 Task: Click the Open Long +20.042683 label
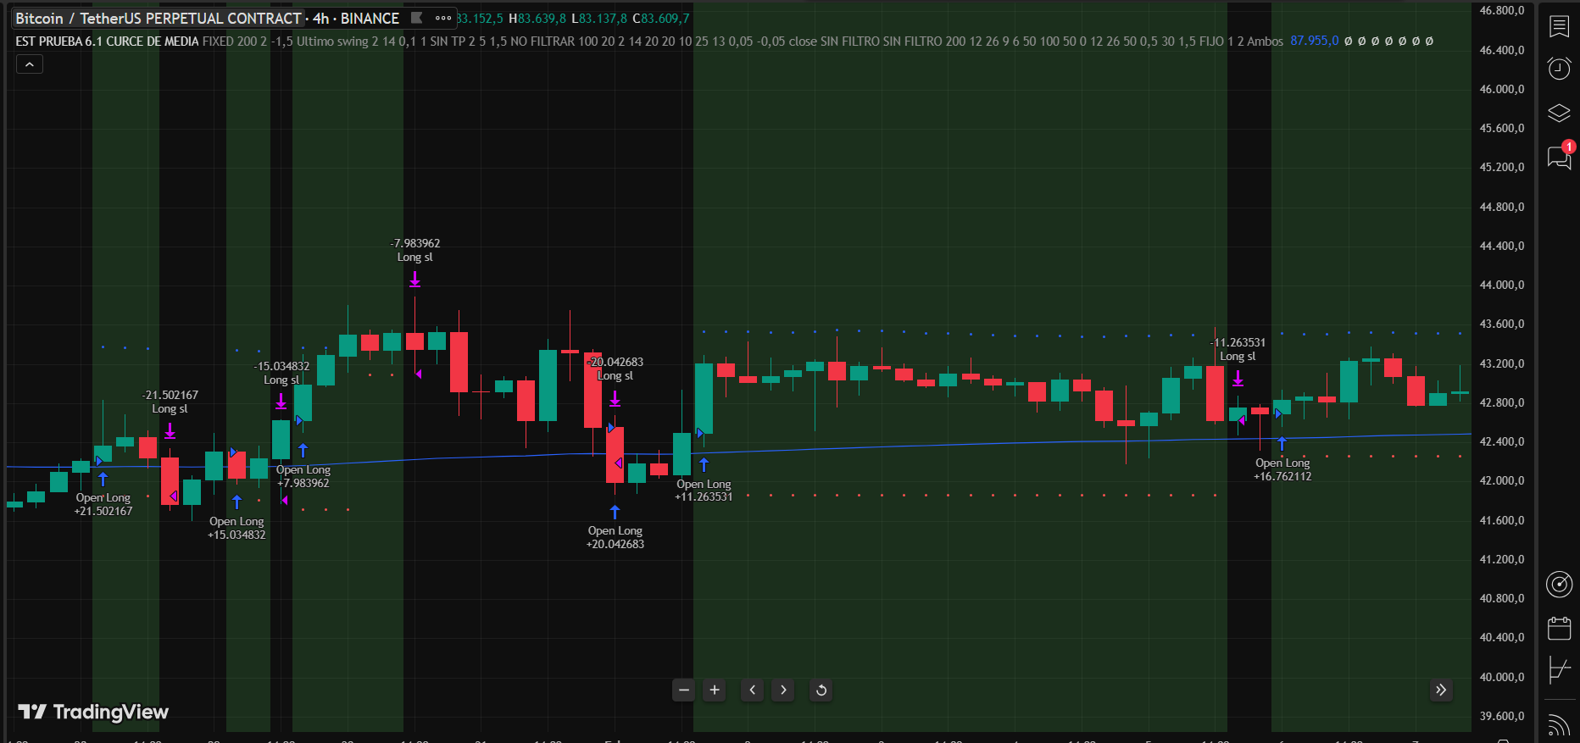coord(615,537)
